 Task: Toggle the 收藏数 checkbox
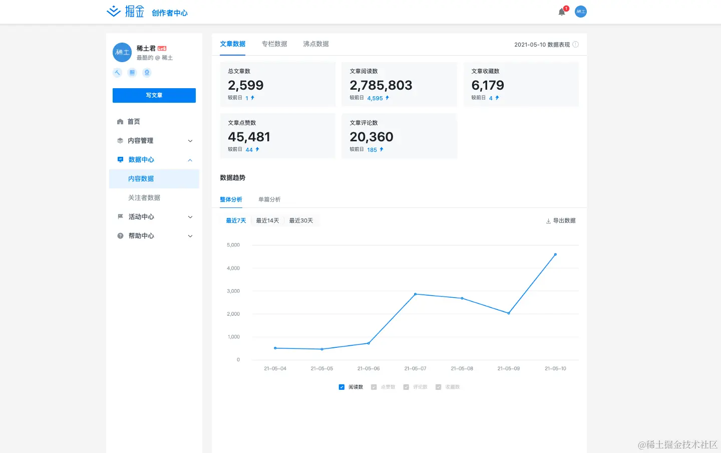(438, 387)
